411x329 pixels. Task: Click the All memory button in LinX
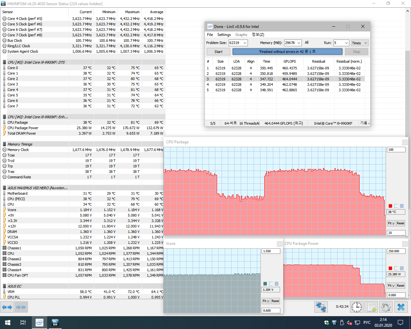click(307, 42)
